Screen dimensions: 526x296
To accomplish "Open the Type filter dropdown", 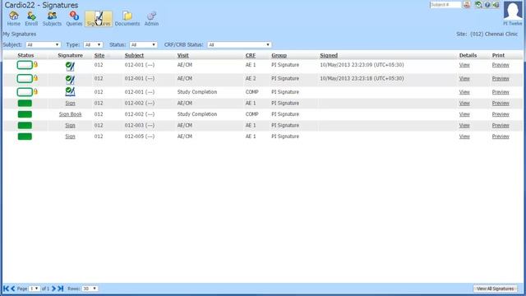I will [93, 44].
